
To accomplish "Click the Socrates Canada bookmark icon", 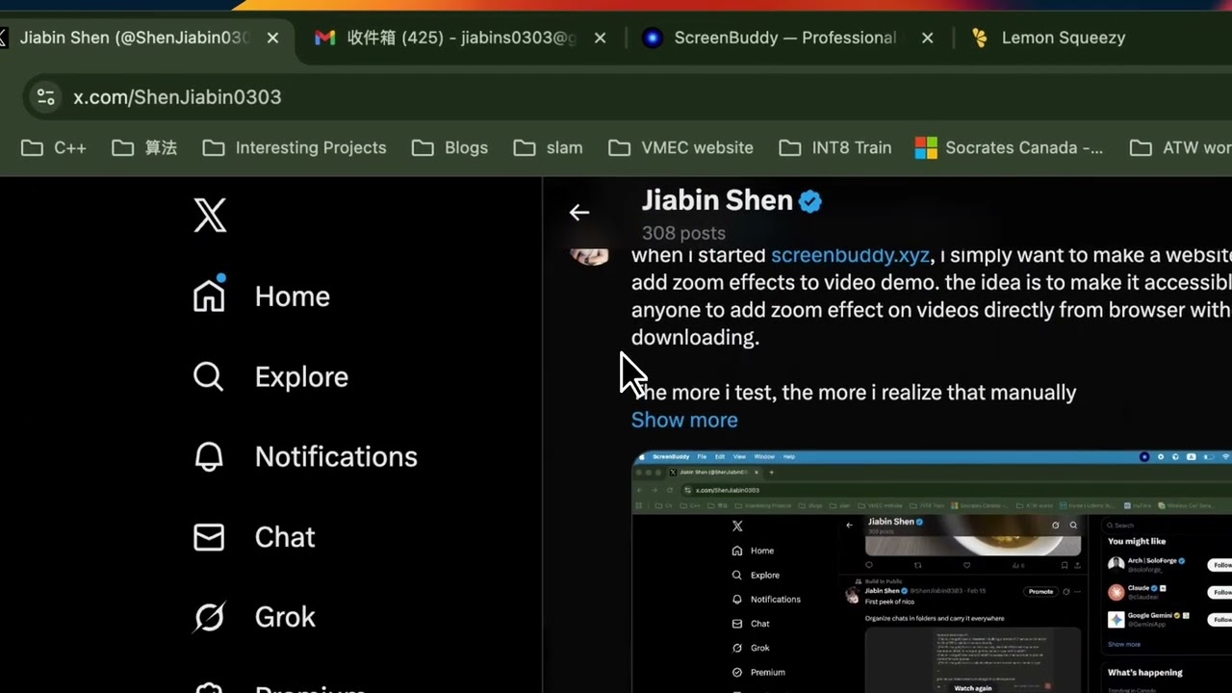I will [926, 147].
